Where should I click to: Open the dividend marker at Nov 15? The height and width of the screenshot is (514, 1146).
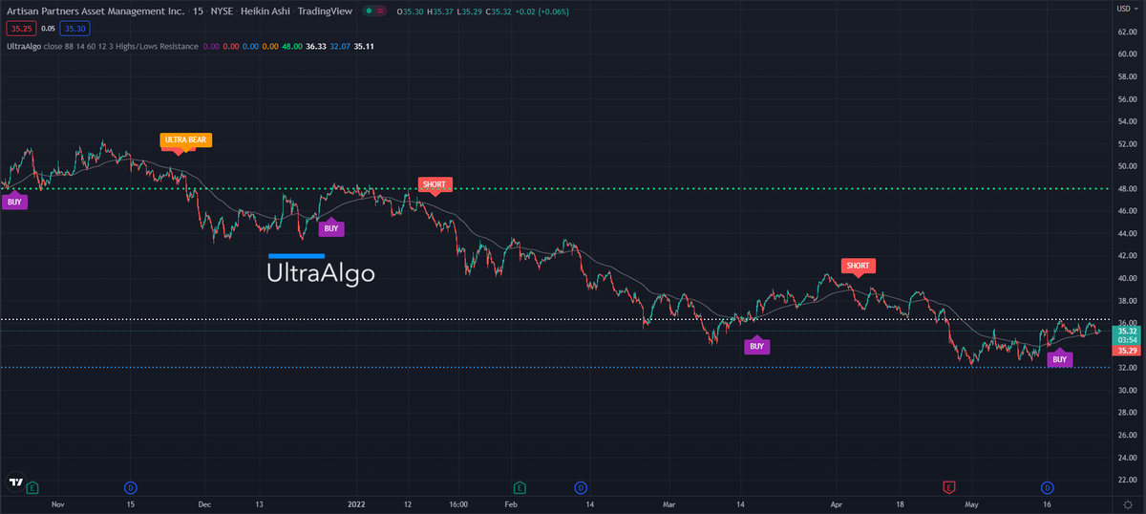pyautogui.click(x=130, y=487)
